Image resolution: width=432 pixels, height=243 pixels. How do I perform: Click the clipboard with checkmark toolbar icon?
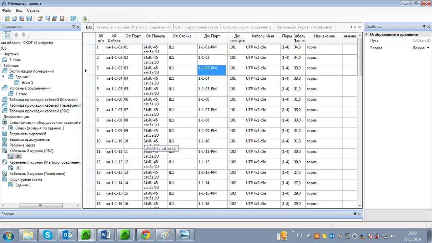[62, 19]
